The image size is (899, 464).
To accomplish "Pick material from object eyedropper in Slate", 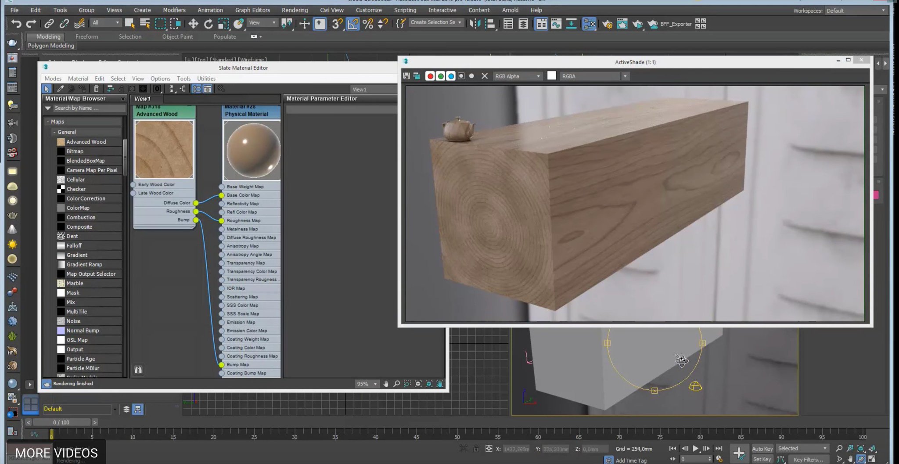I will coord(60,89).
